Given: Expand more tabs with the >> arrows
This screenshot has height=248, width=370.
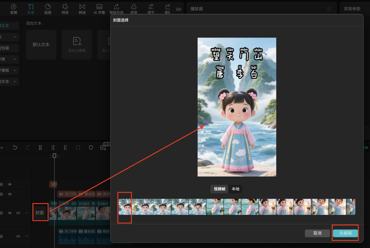Looking at the screenshot, I should point(178,9).
